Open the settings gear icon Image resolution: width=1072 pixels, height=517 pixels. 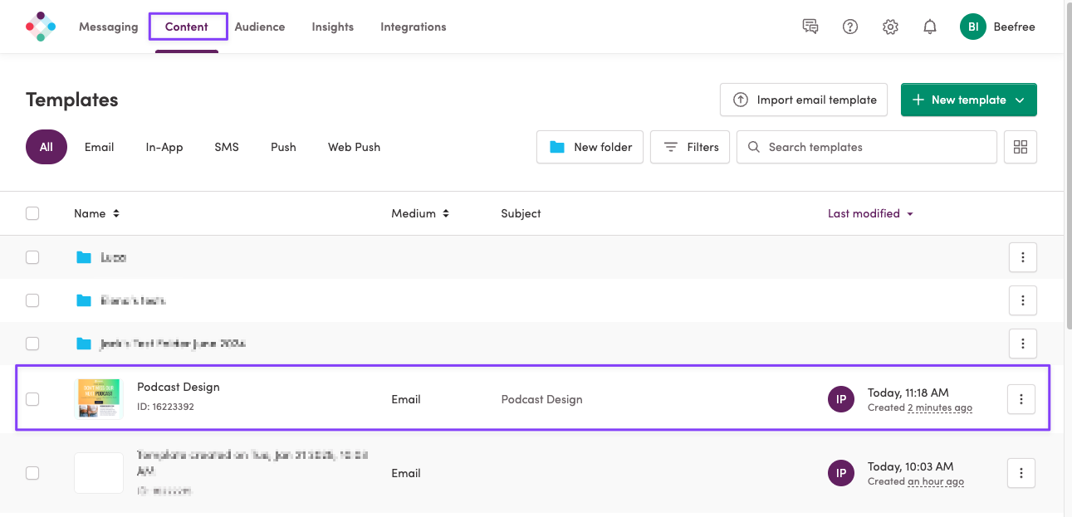pos(890,27)
